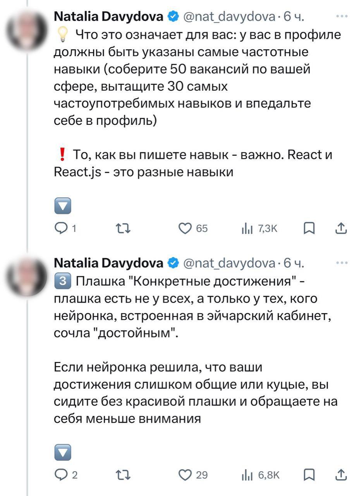Bookmark the second tweet about достижения

[x=309, y=475]
